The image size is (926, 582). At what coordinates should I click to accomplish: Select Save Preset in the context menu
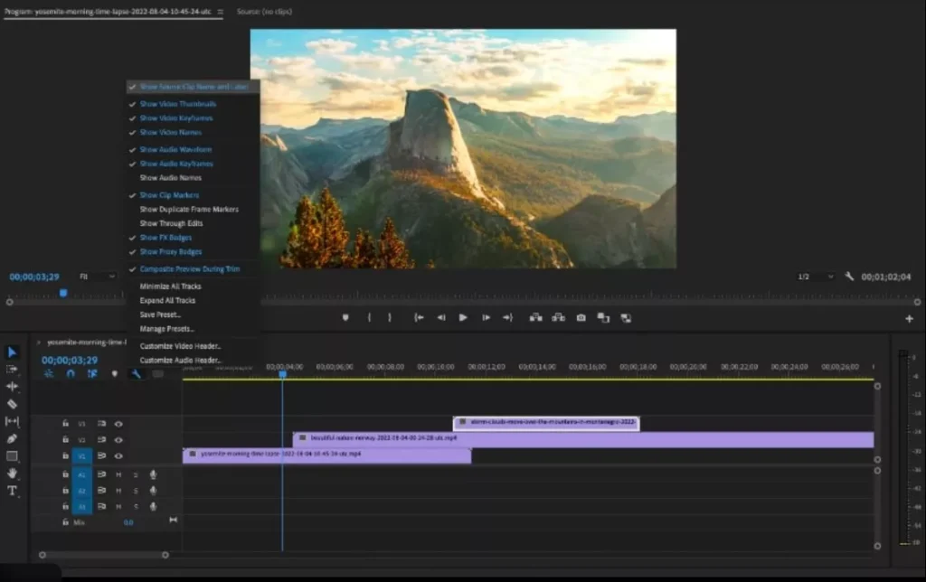[x=161, y=314]
